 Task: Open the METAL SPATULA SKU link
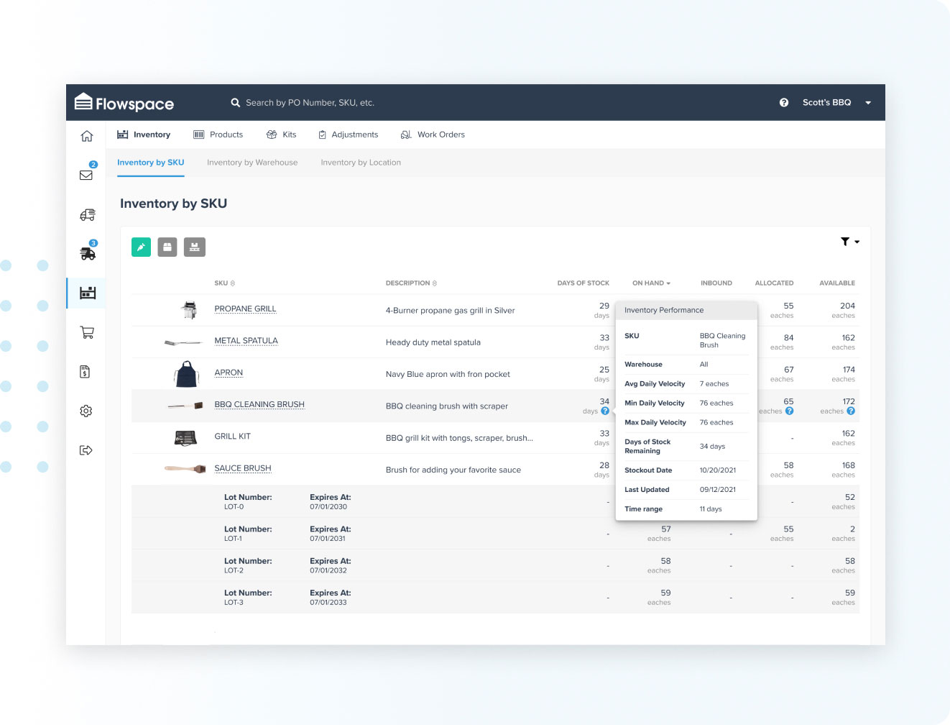pos(246,341)
